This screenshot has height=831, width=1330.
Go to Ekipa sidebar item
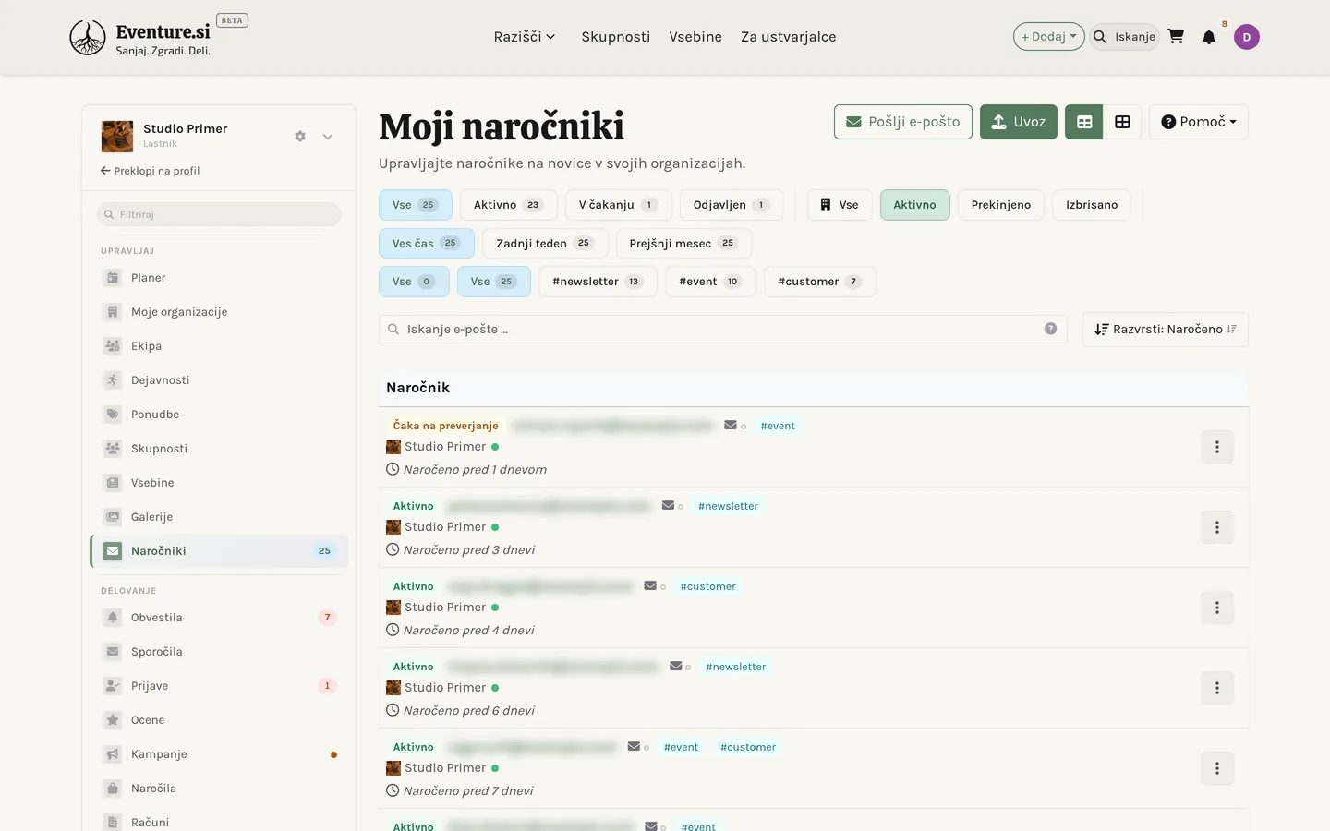[219, 346]
